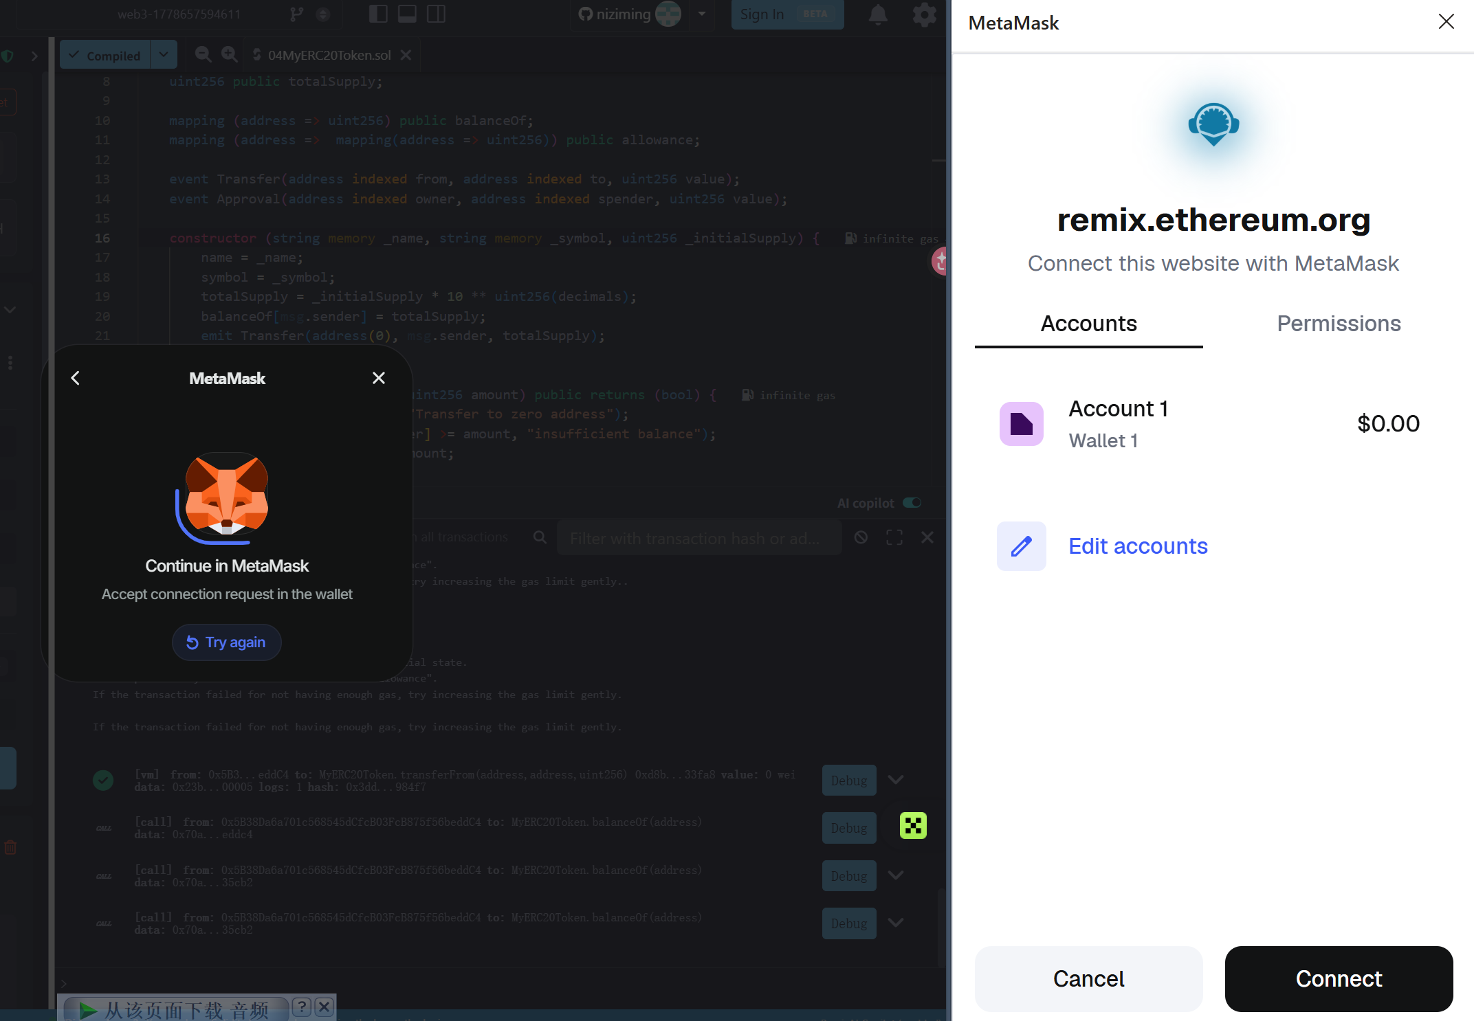Toggle the left side panel layout icon
The width and height of the screenshot is (1474, 1021).
(378, 14)
